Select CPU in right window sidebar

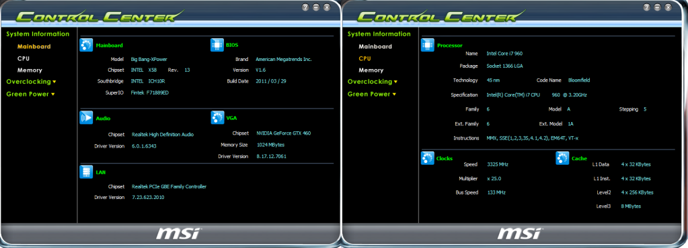365,58
